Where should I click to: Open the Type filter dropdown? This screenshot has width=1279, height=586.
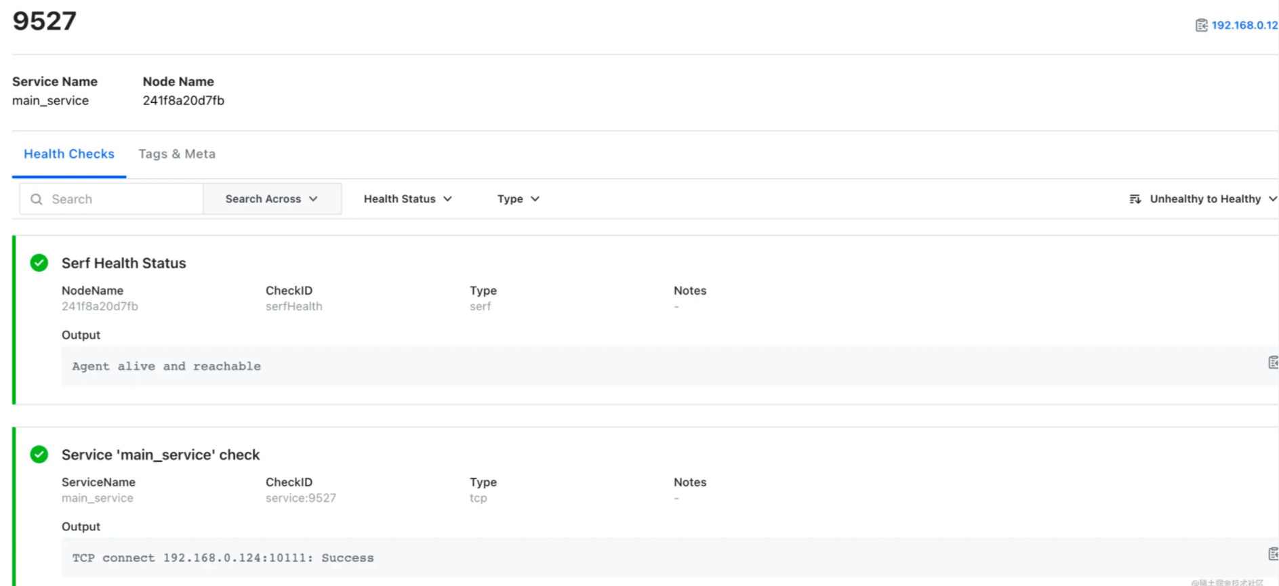click(x=518, y=199)
